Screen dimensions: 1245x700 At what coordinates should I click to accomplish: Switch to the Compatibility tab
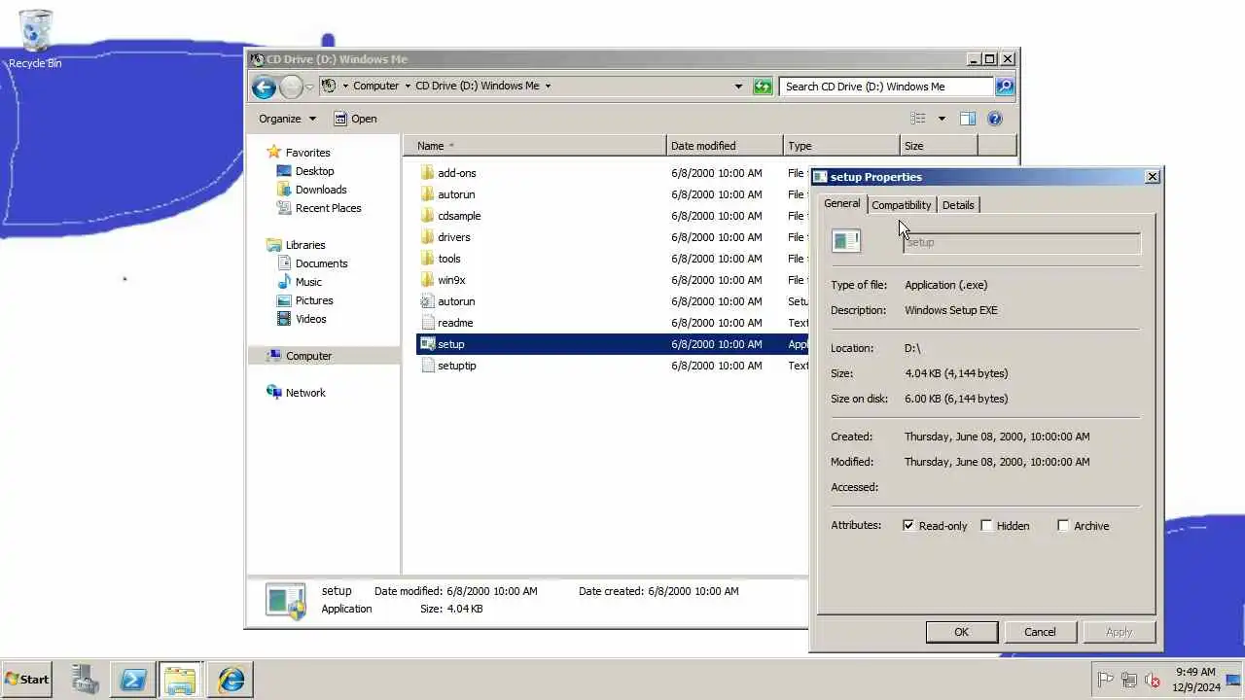click(x=901, y=205)
